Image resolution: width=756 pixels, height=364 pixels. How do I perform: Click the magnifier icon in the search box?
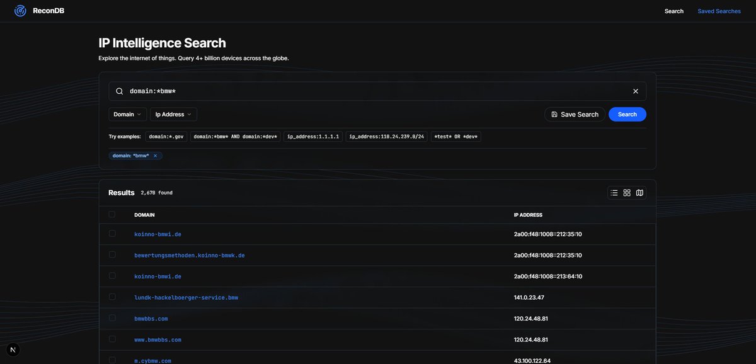click(120, 91)
